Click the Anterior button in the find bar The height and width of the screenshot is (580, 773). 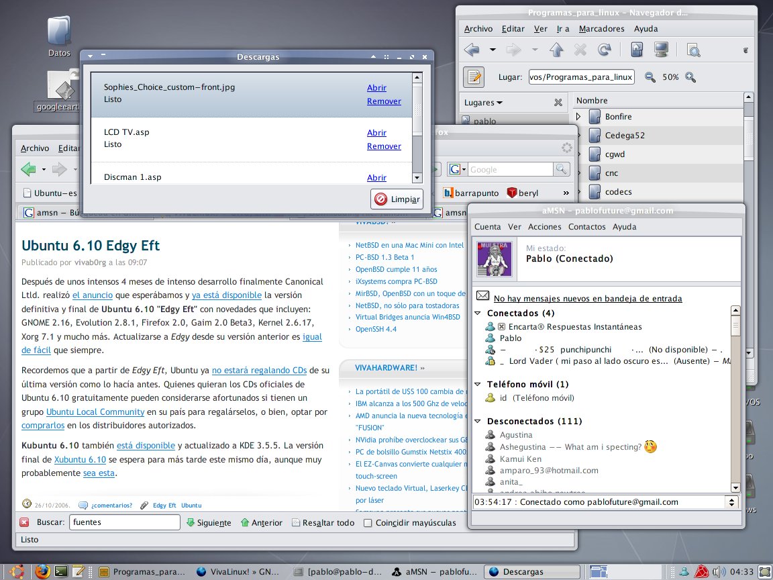click(261, 523)
